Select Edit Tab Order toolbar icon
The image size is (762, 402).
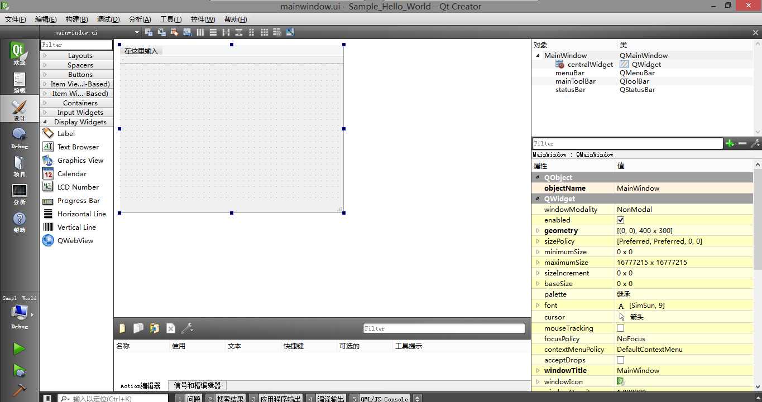tap(188, 32)
